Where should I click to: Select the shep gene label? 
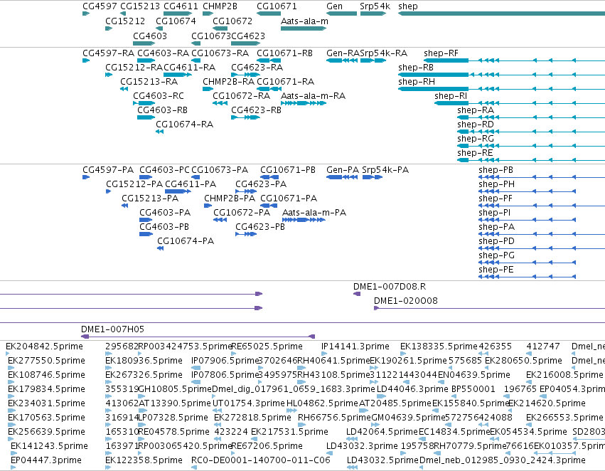[408, 6]
